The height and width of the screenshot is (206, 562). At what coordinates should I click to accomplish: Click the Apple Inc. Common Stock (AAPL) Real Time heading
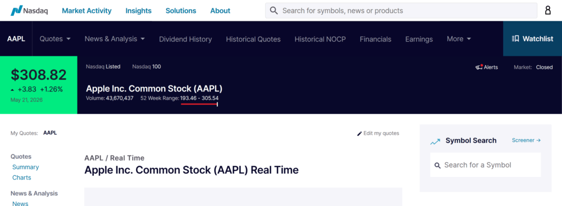(192, 170)
